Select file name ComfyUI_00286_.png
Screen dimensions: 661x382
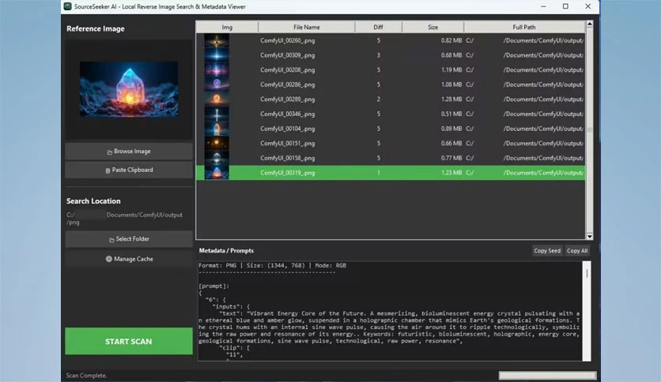click(288, 85)
